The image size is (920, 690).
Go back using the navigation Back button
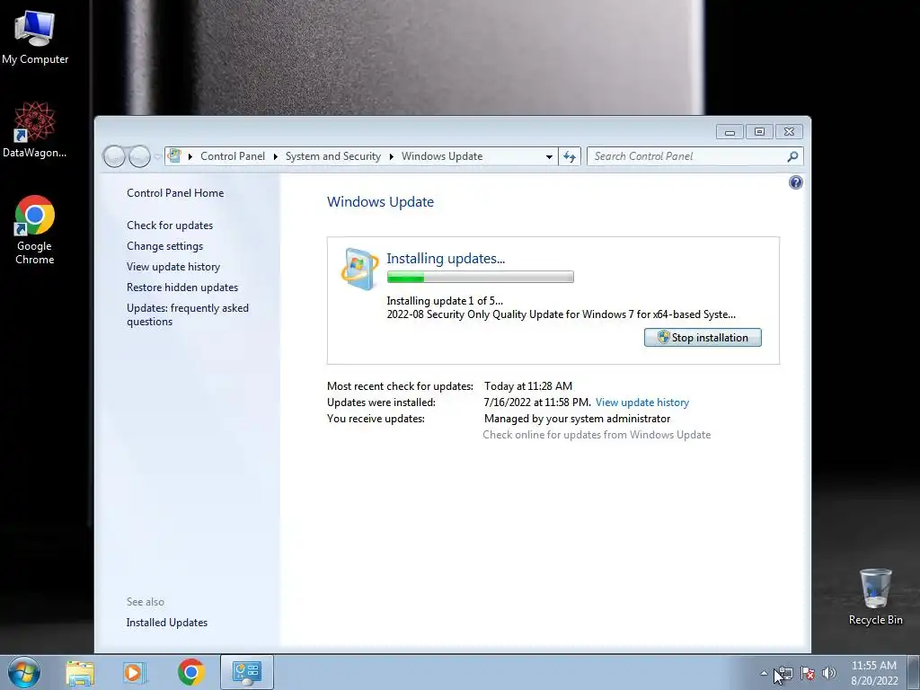tap(114, 156)
